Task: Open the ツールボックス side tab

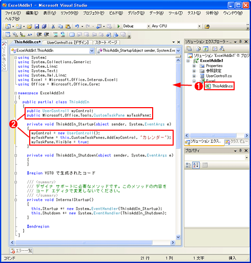Action: coord(5,56)
